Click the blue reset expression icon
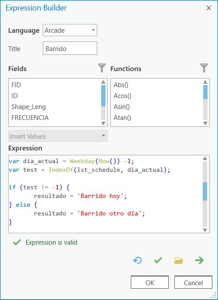Image resolution: width=218 pixels, height=300 pixels. [137, 260]
